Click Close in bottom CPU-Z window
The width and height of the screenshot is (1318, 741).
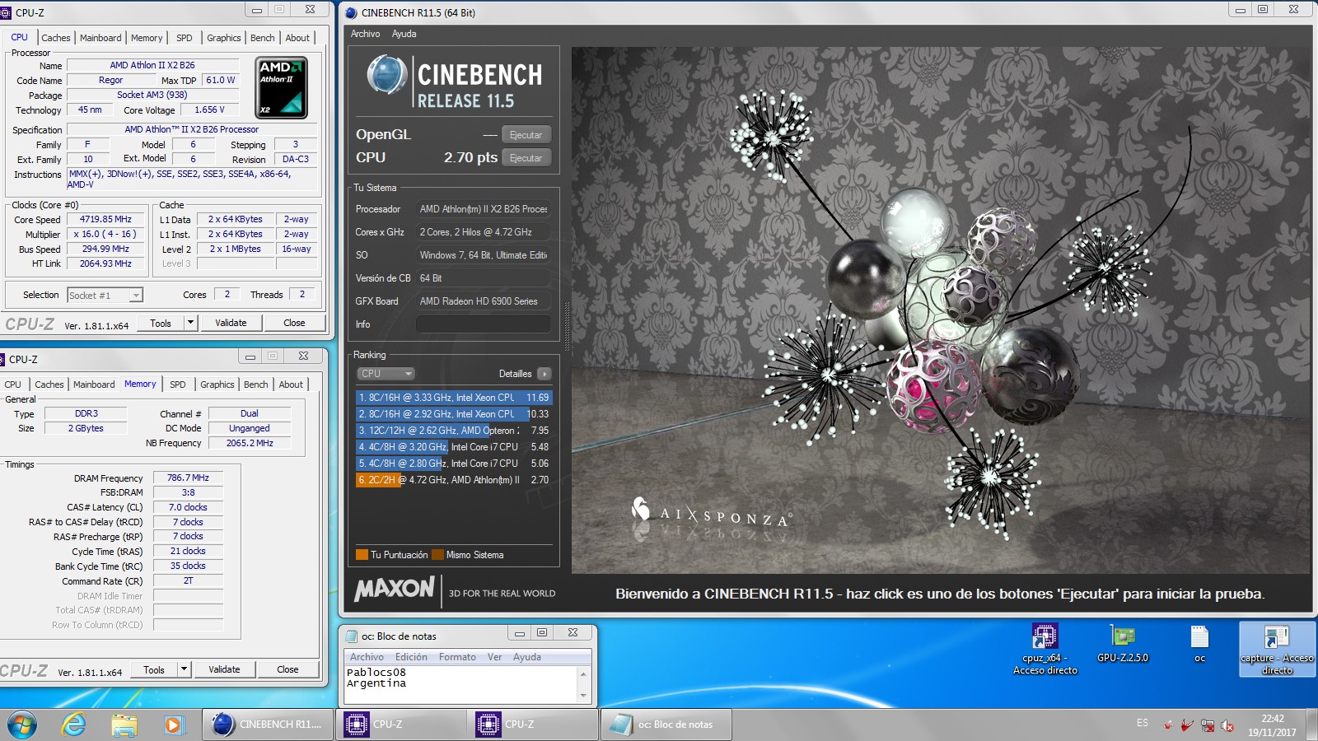(x=287, y=669)
